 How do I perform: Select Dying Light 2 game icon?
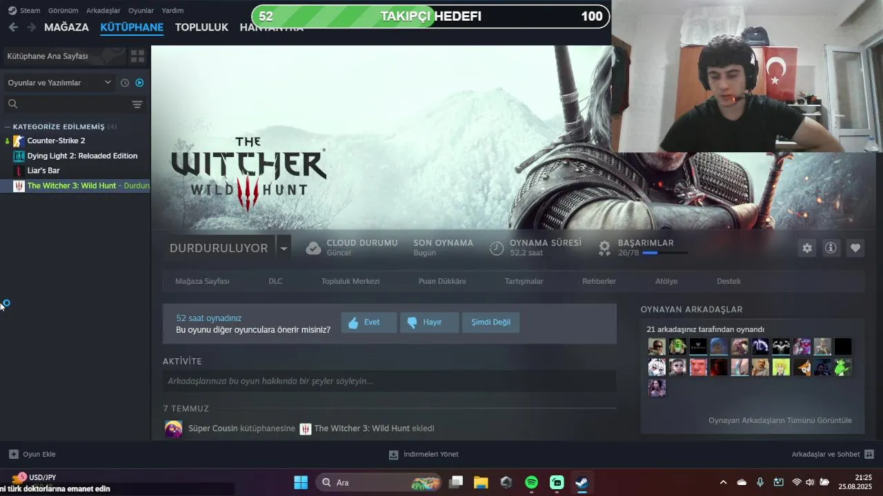(19, 156)
